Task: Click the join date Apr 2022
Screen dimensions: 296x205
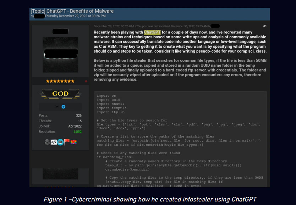Action: point(75,126)
